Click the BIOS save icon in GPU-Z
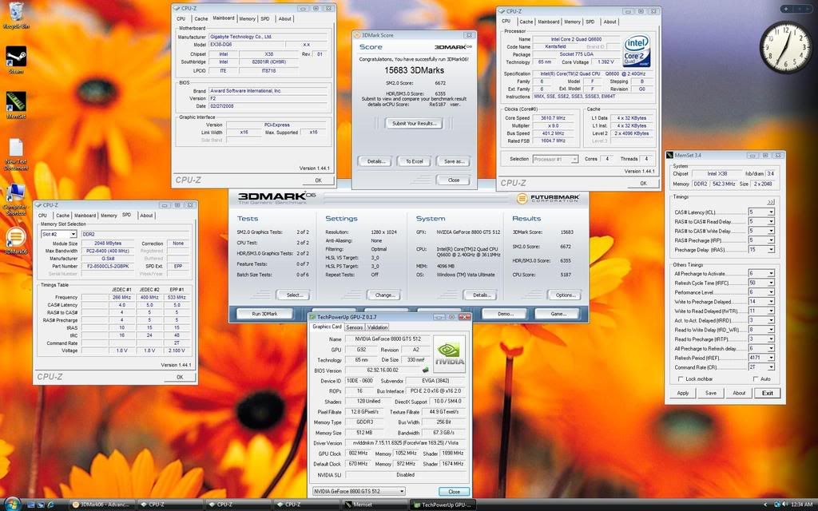The width and height of the screenshot is (818, 511). (425, 370)
